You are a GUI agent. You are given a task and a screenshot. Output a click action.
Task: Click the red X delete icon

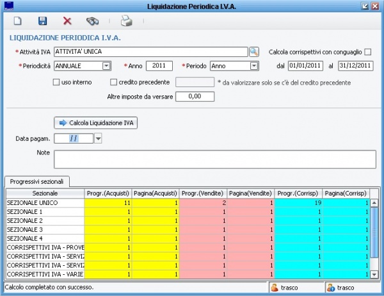pyautogui.click(x=67, y=21)
